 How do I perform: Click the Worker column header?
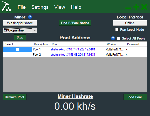tap(115, 44)
